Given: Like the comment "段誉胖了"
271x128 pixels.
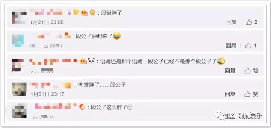Looking at the screenshot, I should [251, 22].
